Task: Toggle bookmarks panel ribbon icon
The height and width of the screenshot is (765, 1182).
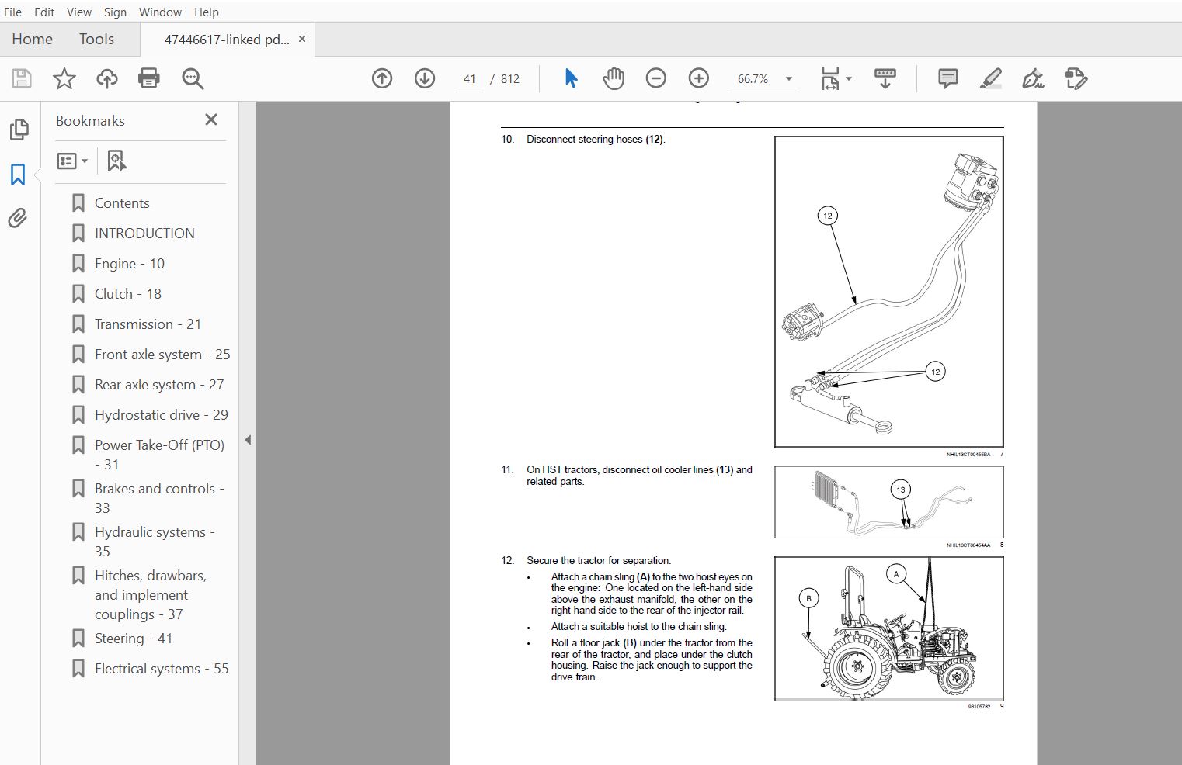Action: [x=18, y=175]
